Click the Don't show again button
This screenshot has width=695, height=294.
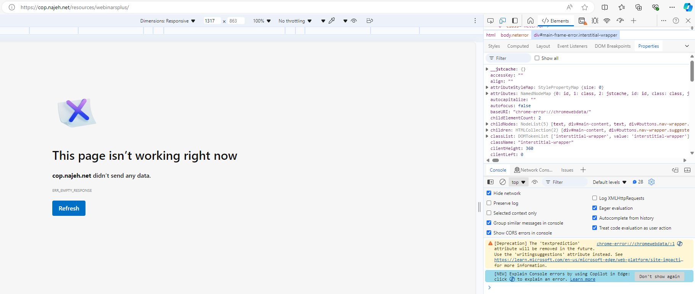coord(659,276)
